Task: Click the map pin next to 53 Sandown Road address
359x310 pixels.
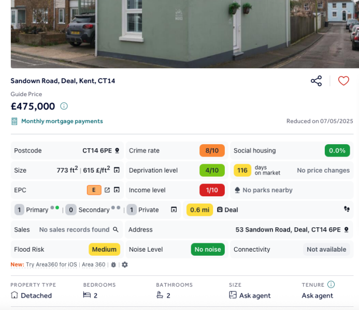Action: point(346,229)
